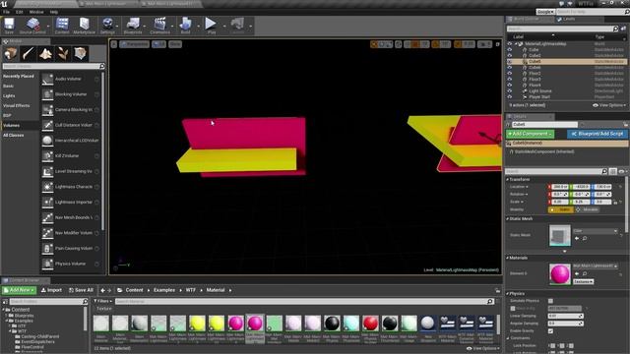
Task: Toggle visibility eye for Cube actor
Action: tap(510, 50)
